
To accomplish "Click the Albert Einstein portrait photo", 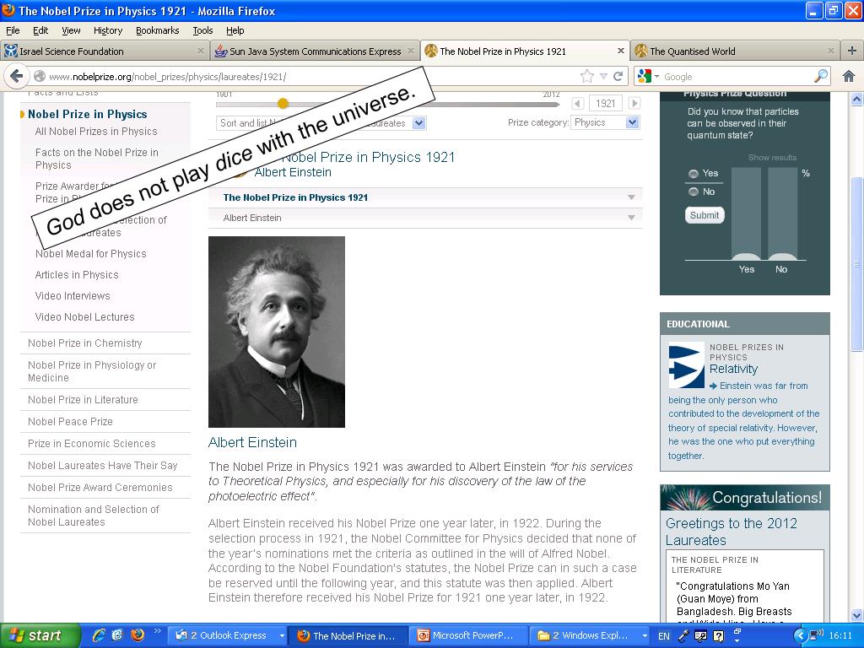I will tap(277, 332).
